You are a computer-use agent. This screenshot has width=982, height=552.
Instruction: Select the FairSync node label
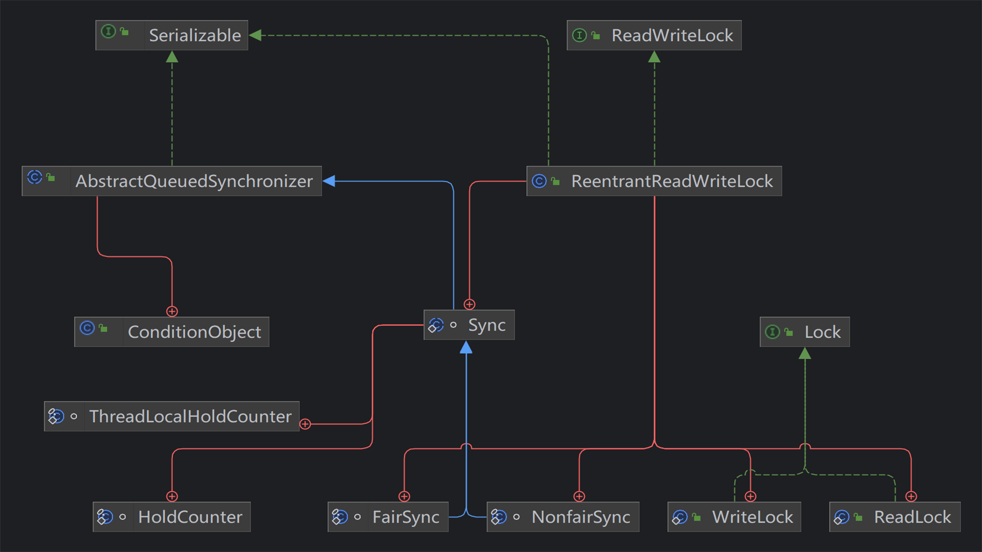point(406,517)
